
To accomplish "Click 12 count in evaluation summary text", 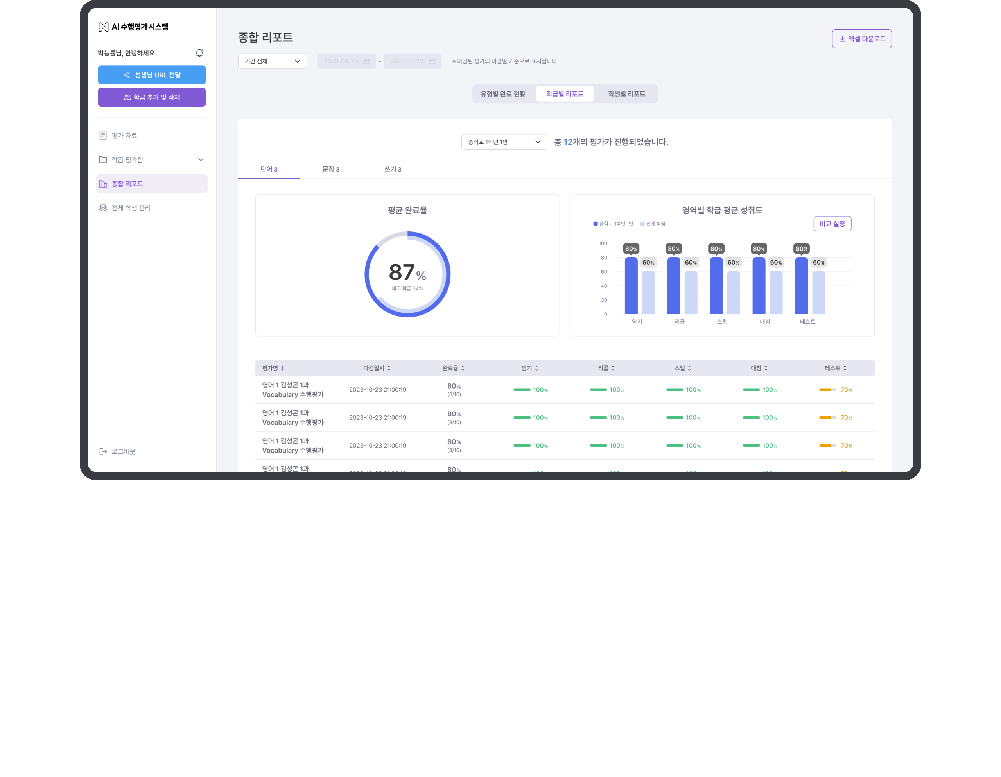I will click(x=568, y=142).
